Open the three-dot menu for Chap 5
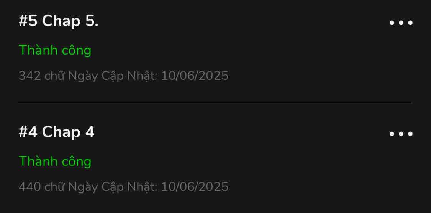 401,23
